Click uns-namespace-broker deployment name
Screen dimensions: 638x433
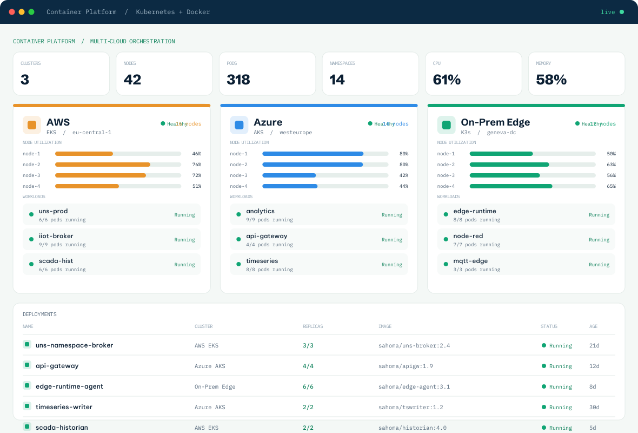coord(75,345)
